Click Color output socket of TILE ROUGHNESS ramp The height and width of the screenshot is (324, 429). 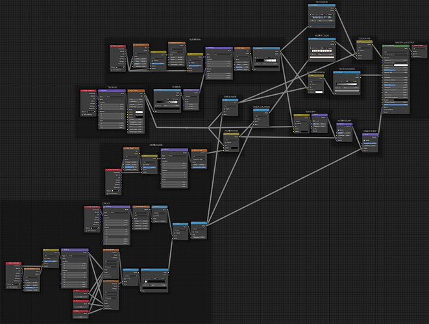tap(360, 75)
